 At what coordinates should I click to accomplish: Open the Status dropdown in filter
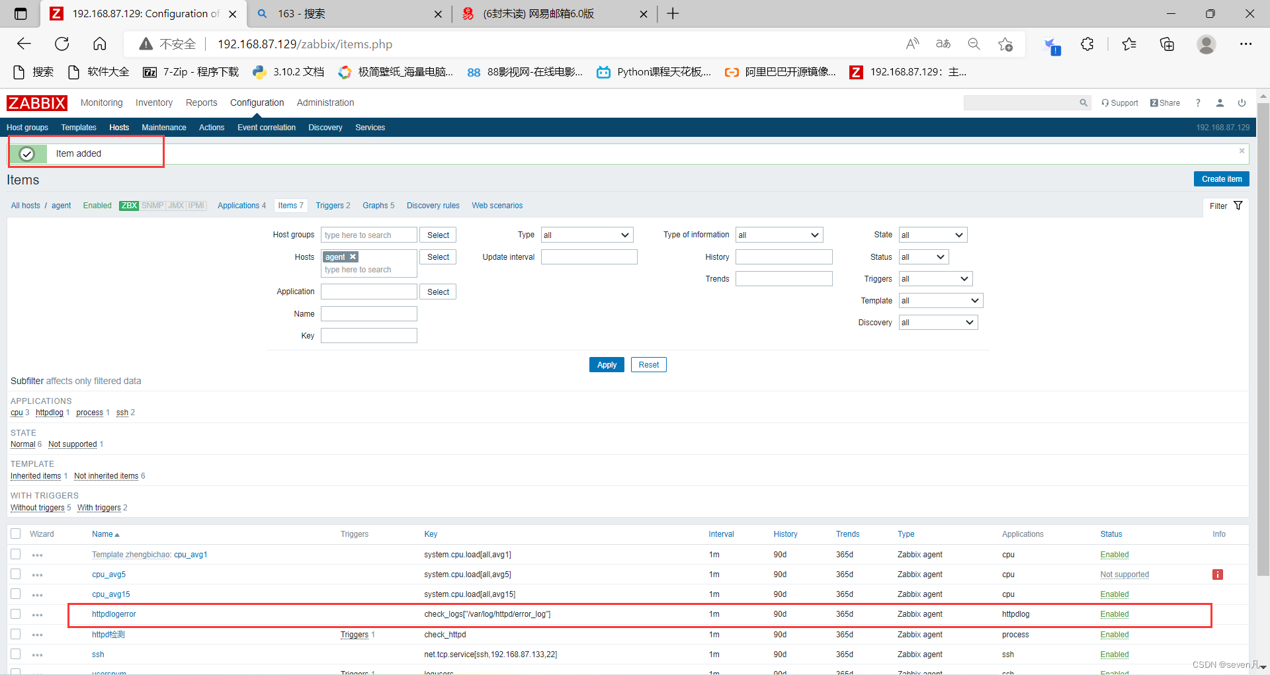(923, 257)
